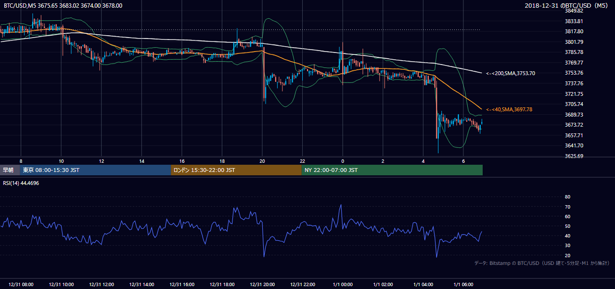Click the 早朝 session block
The image size is (615, 289).
(x=10, y=170)
